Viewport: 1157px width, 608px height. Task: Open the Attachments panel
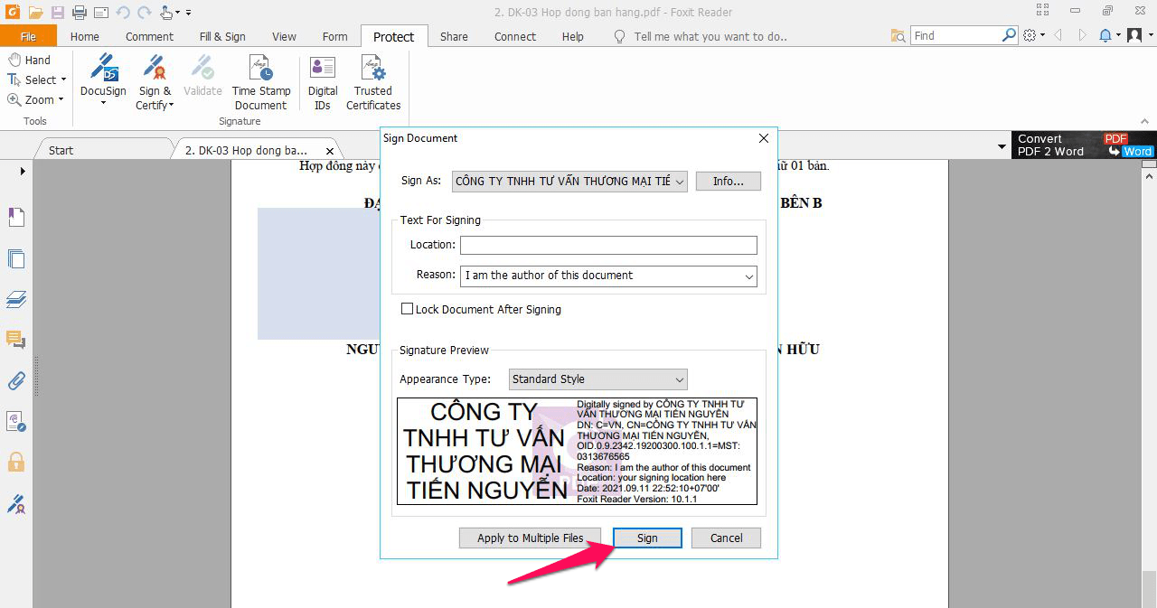click(x=15, y=380)
